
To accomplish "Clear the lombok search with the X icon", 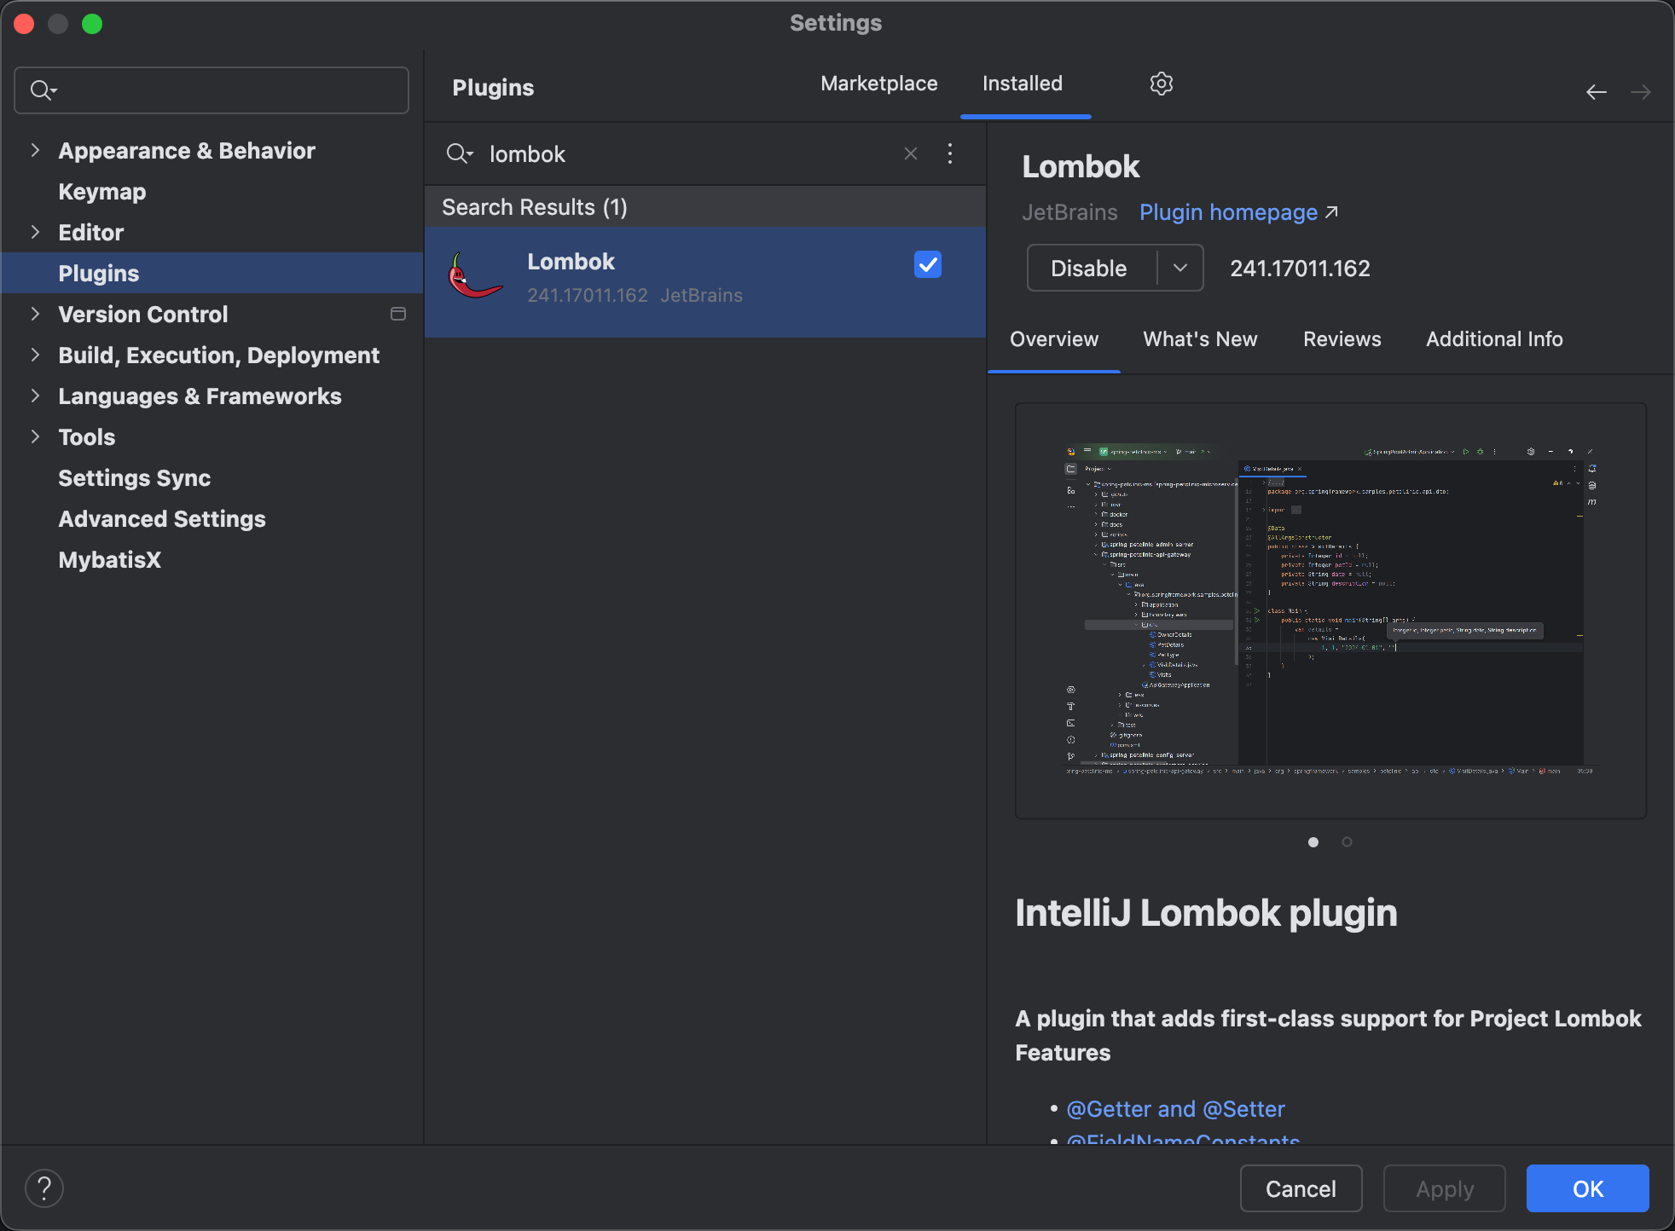I will [x=911, y=153].
